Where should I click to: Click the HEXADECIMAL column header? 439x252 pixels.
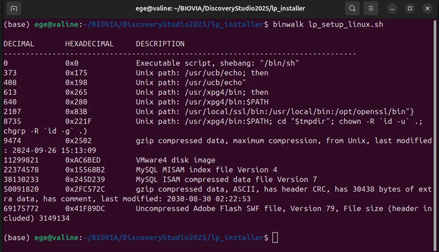[89, 44]
